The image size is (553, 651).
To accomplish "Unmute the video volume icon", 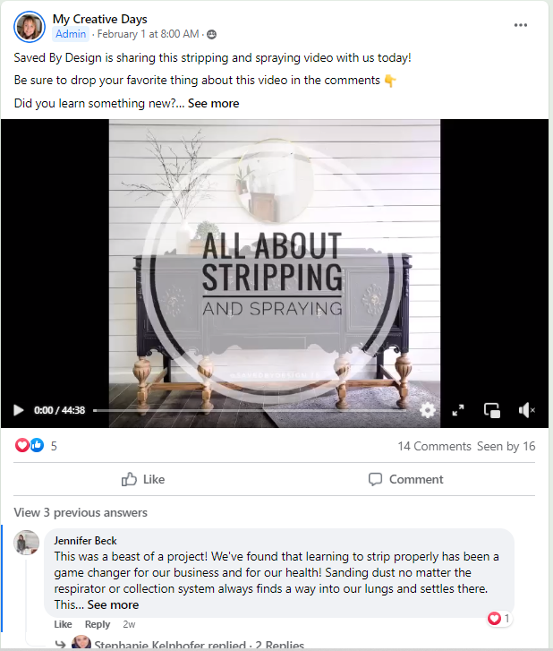I will tap(526, 410).
